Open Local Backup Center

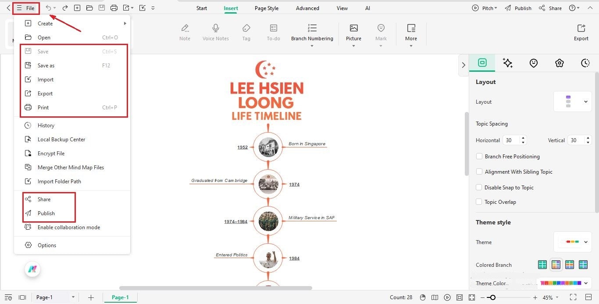click(72, 140)
